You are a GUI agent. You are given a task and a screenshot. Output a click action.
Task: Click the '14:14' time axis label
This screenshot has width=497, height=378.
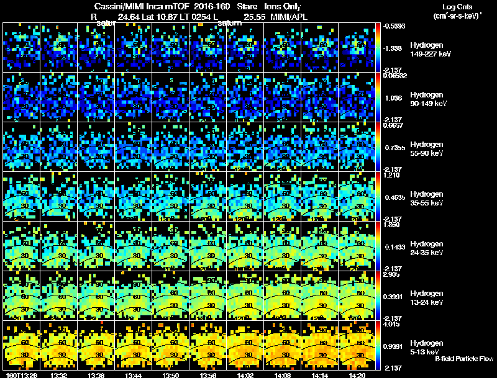tap(319, 375)
